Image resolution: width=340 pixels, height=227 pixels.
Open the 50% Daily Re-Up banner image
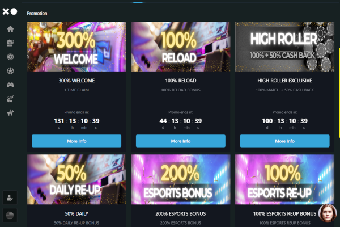point(76,179)
